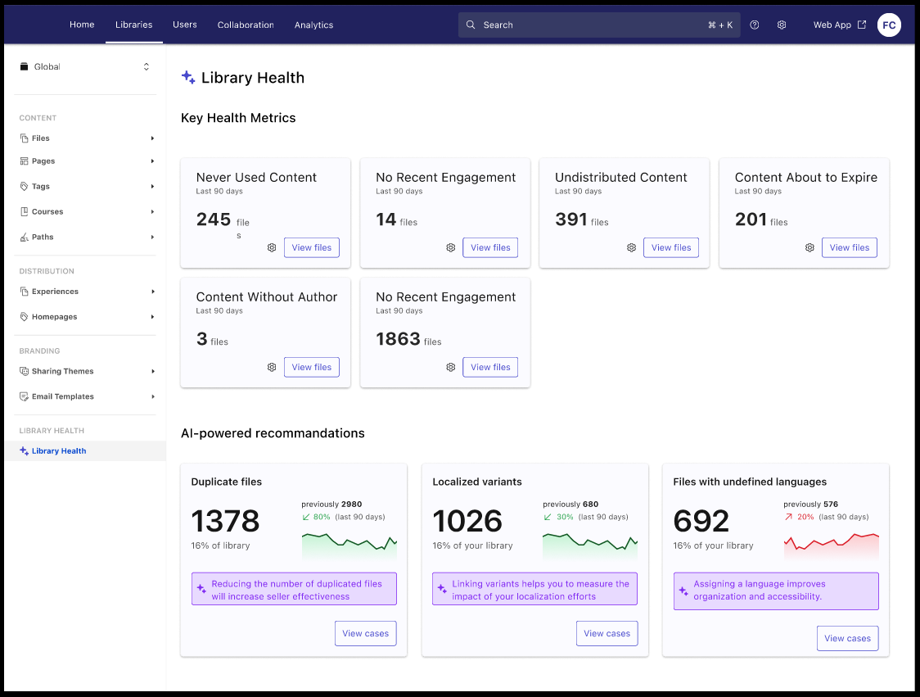
Task: Click the Library Health sparkle icon in sidebar
Action: click(x=24, y=451)
